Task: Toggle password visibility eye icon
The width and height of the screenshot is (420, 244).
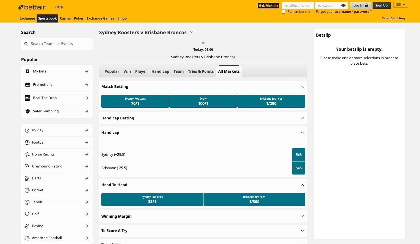Action: point(343,5)
